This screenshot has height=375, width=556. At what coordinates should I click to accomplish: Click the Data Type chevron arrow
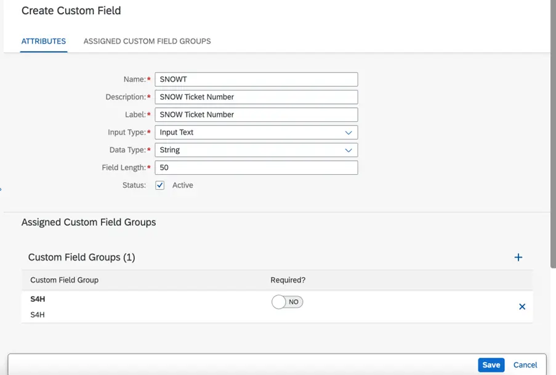(x=349, y=150)
